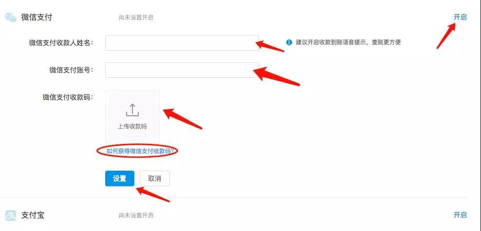Click the blue info icon beside voice tip

(x=289, y=42)
